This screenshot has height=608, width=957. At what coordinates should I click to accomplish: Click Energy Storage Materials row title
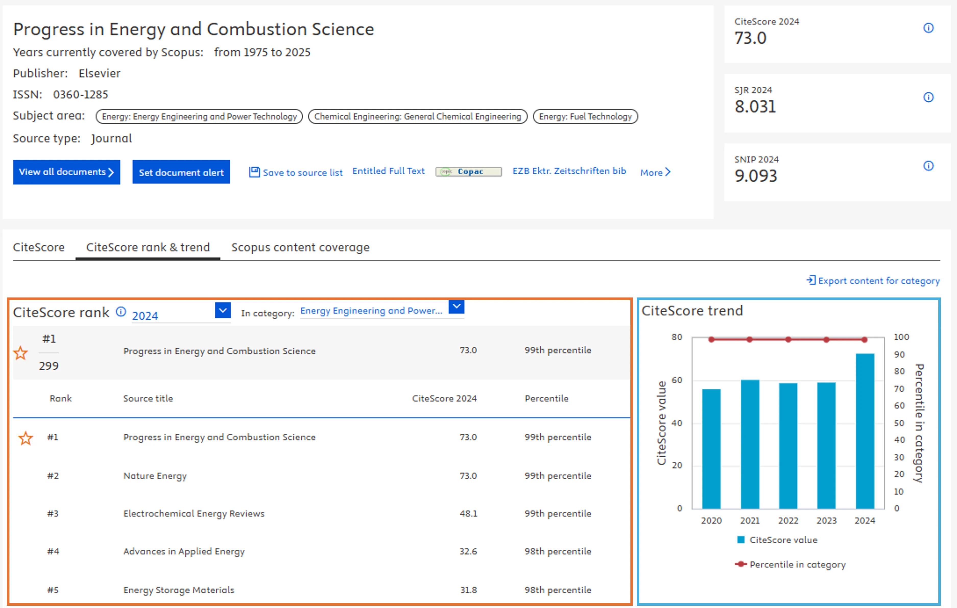click(x=179, y=590)
